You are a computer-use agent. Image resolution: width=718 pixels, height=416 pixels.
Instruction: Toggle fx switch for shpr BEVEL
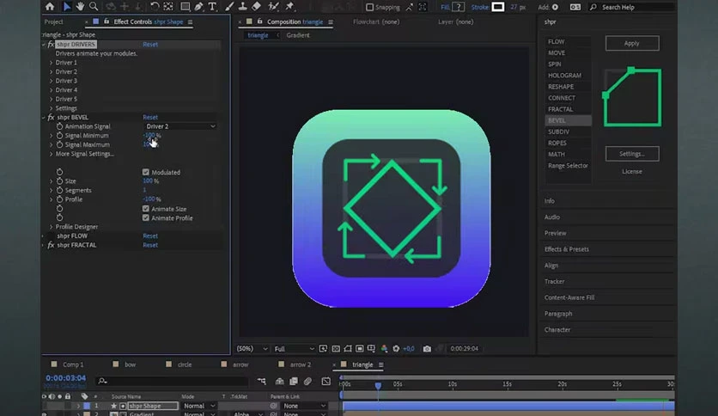pyautogui.click(x=51, y=117)
